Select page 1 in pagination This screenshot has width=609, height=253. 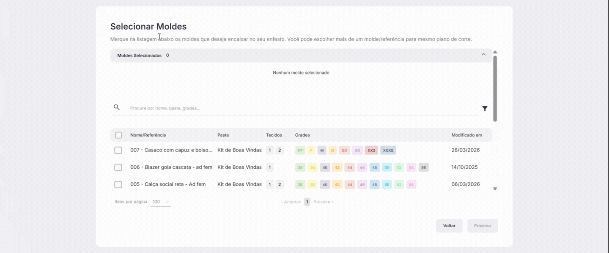(x=307, y=202)
